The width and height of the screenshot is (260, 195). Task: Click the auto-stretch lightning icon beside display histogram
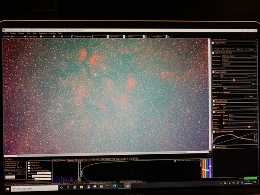pyautogui.click(x=257, y=134)
